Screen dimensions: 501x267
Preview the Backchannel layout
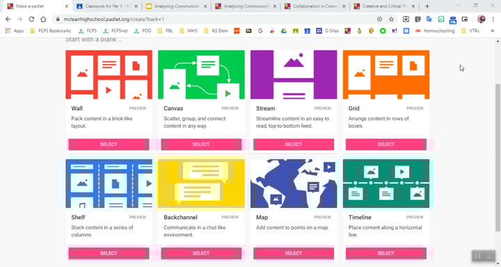coord(230,217)
